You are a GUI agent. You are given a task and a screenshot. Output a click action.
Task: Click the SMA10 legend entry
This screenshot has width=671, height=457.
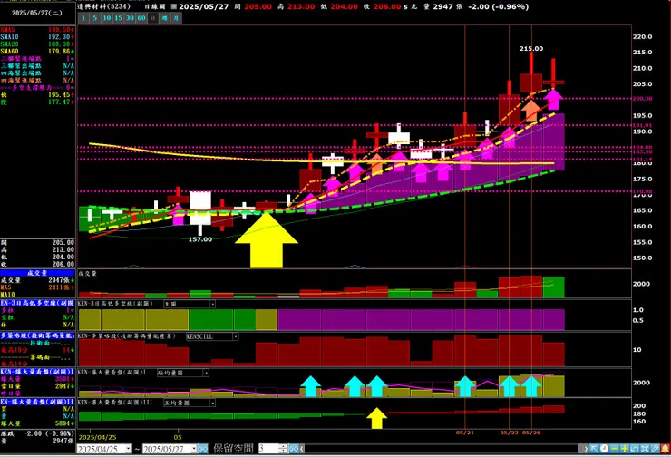click(37, 37)
